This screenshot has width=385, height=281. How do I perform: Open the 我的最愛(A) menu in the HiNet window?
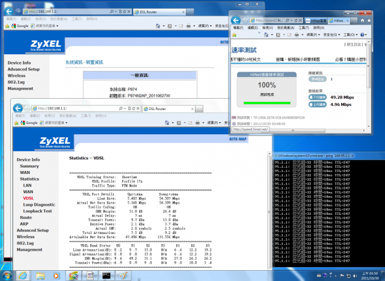pyautogui.click(x=285, y=28)
